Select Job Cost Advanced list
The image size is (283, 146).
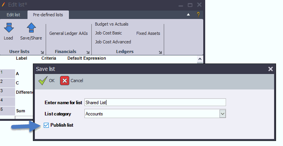tap(113, 42)
